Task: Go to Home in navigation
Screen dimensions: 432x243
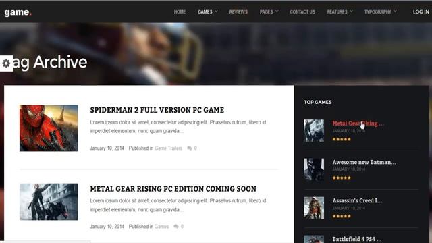Action: (x=180, y=12)
